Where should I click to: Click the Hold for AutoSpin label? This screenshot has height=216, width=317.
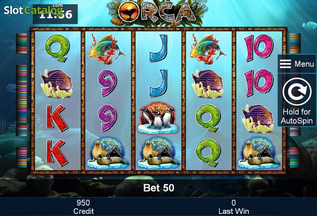tap(296, 116)
